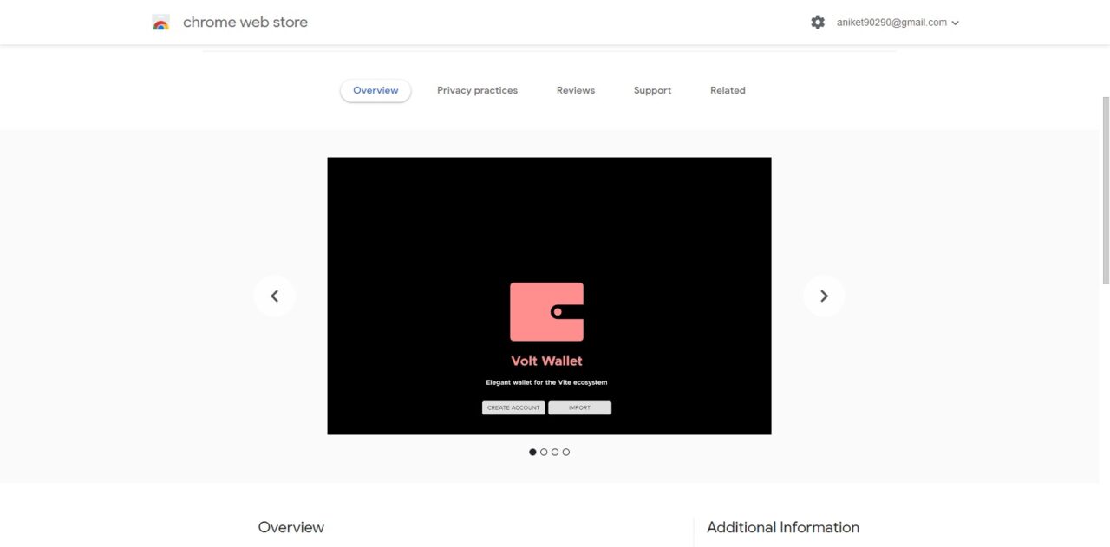This screenshot has height=547, width=1110.
Task: Open settings via the gear icon
Action: coord(818,23)
